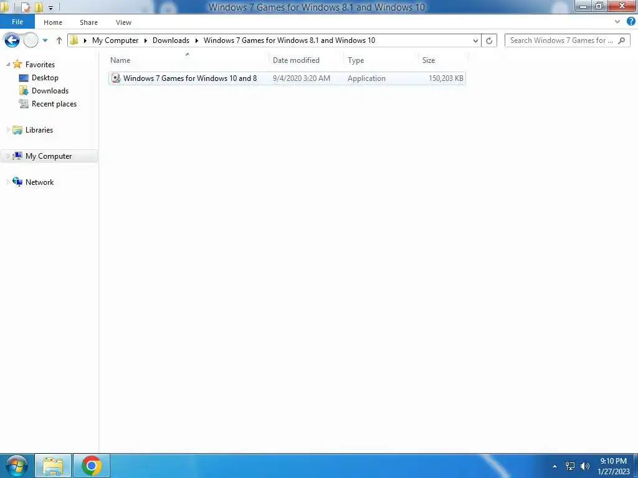Click the taskbar clock showing 9:10 PM
This screenshot has height=478, width=638.
614,466
